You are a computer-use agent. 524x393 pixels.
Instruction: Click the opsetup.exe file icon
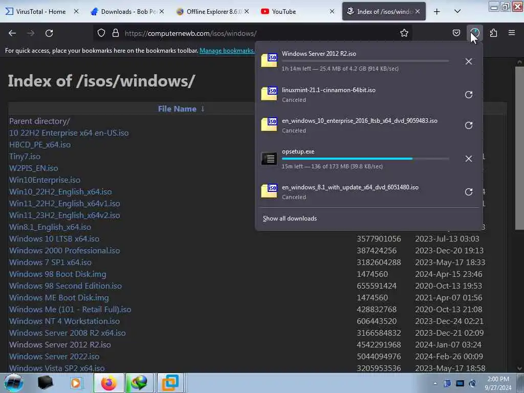point(269,159)
